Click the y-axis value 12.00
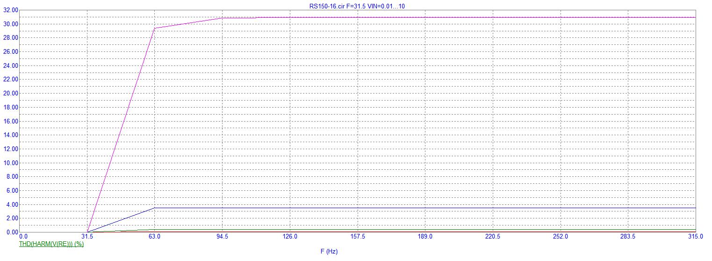 11,149
